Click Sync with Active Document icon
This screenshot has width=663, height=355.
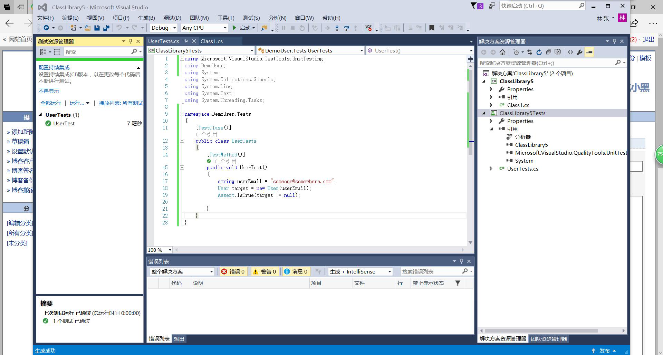[x=530, y=52]
